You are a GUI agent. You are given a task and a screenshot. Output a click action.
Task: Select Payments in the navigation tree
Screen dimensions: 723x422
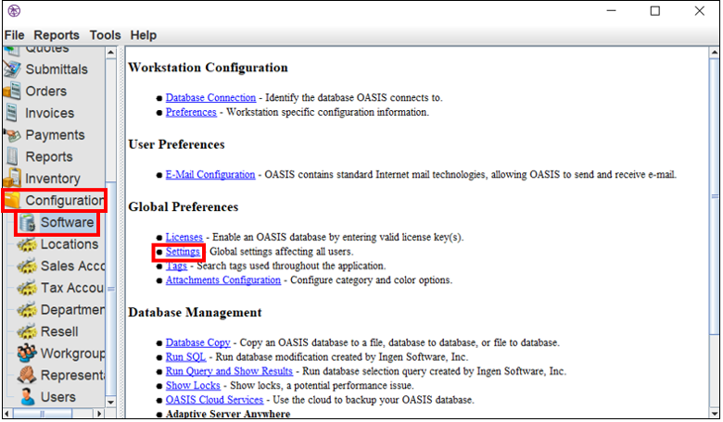[x=55, y=135]
